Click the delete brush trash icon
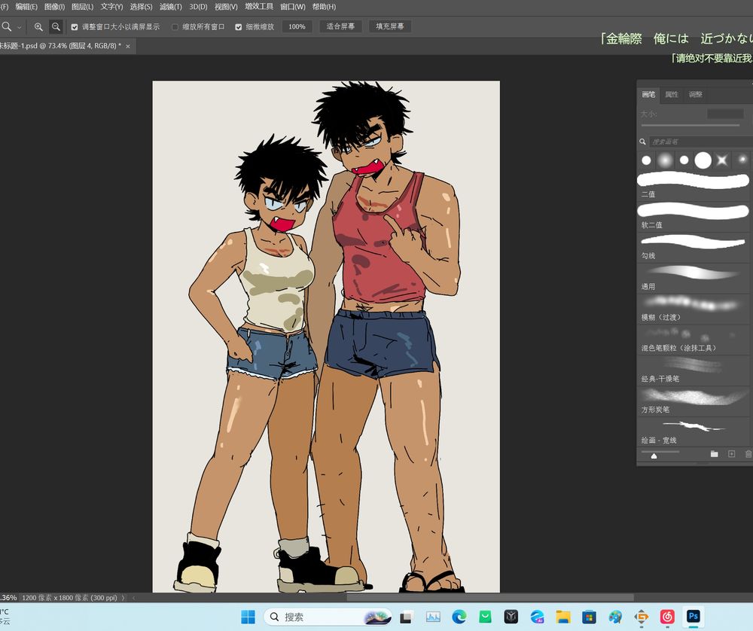 tap(748, 454)
